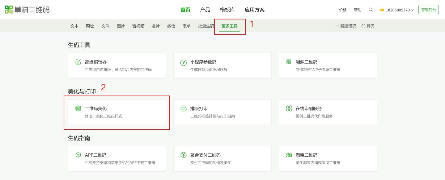Click the 淘宝二维码 Taobao icon
The width and height of the screenshot is (445, 180).
click(x=289, y=155)
